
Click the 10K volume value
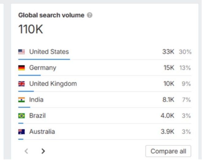coord(169,84)
